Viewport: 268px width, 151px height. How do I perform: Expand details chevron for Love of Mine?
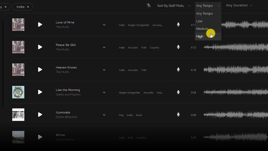coord(104,25)
